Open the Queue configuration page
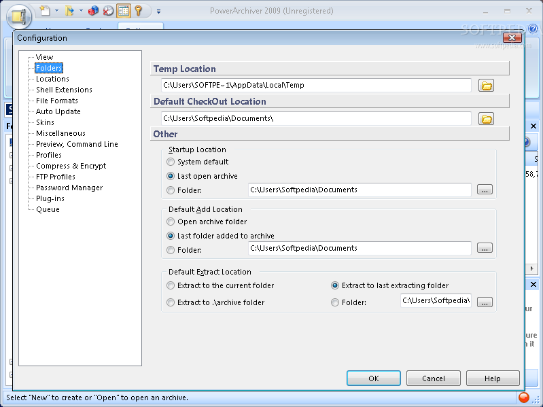The image size is (543, 407). 48,209
